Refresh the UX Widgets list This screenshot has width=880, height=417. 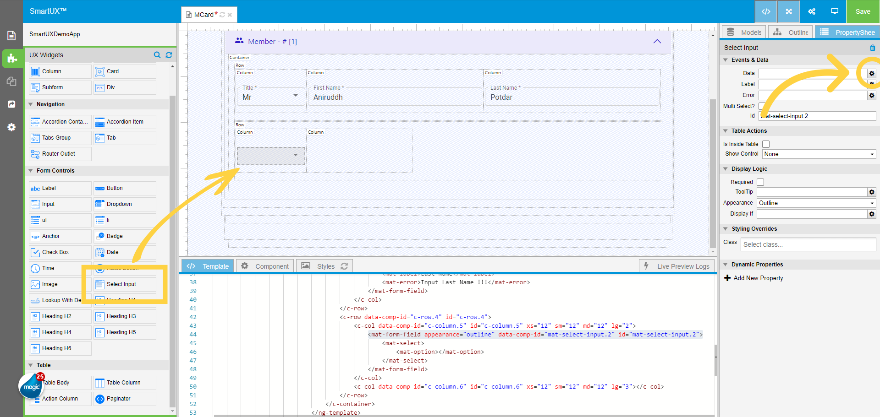(169, 55)
